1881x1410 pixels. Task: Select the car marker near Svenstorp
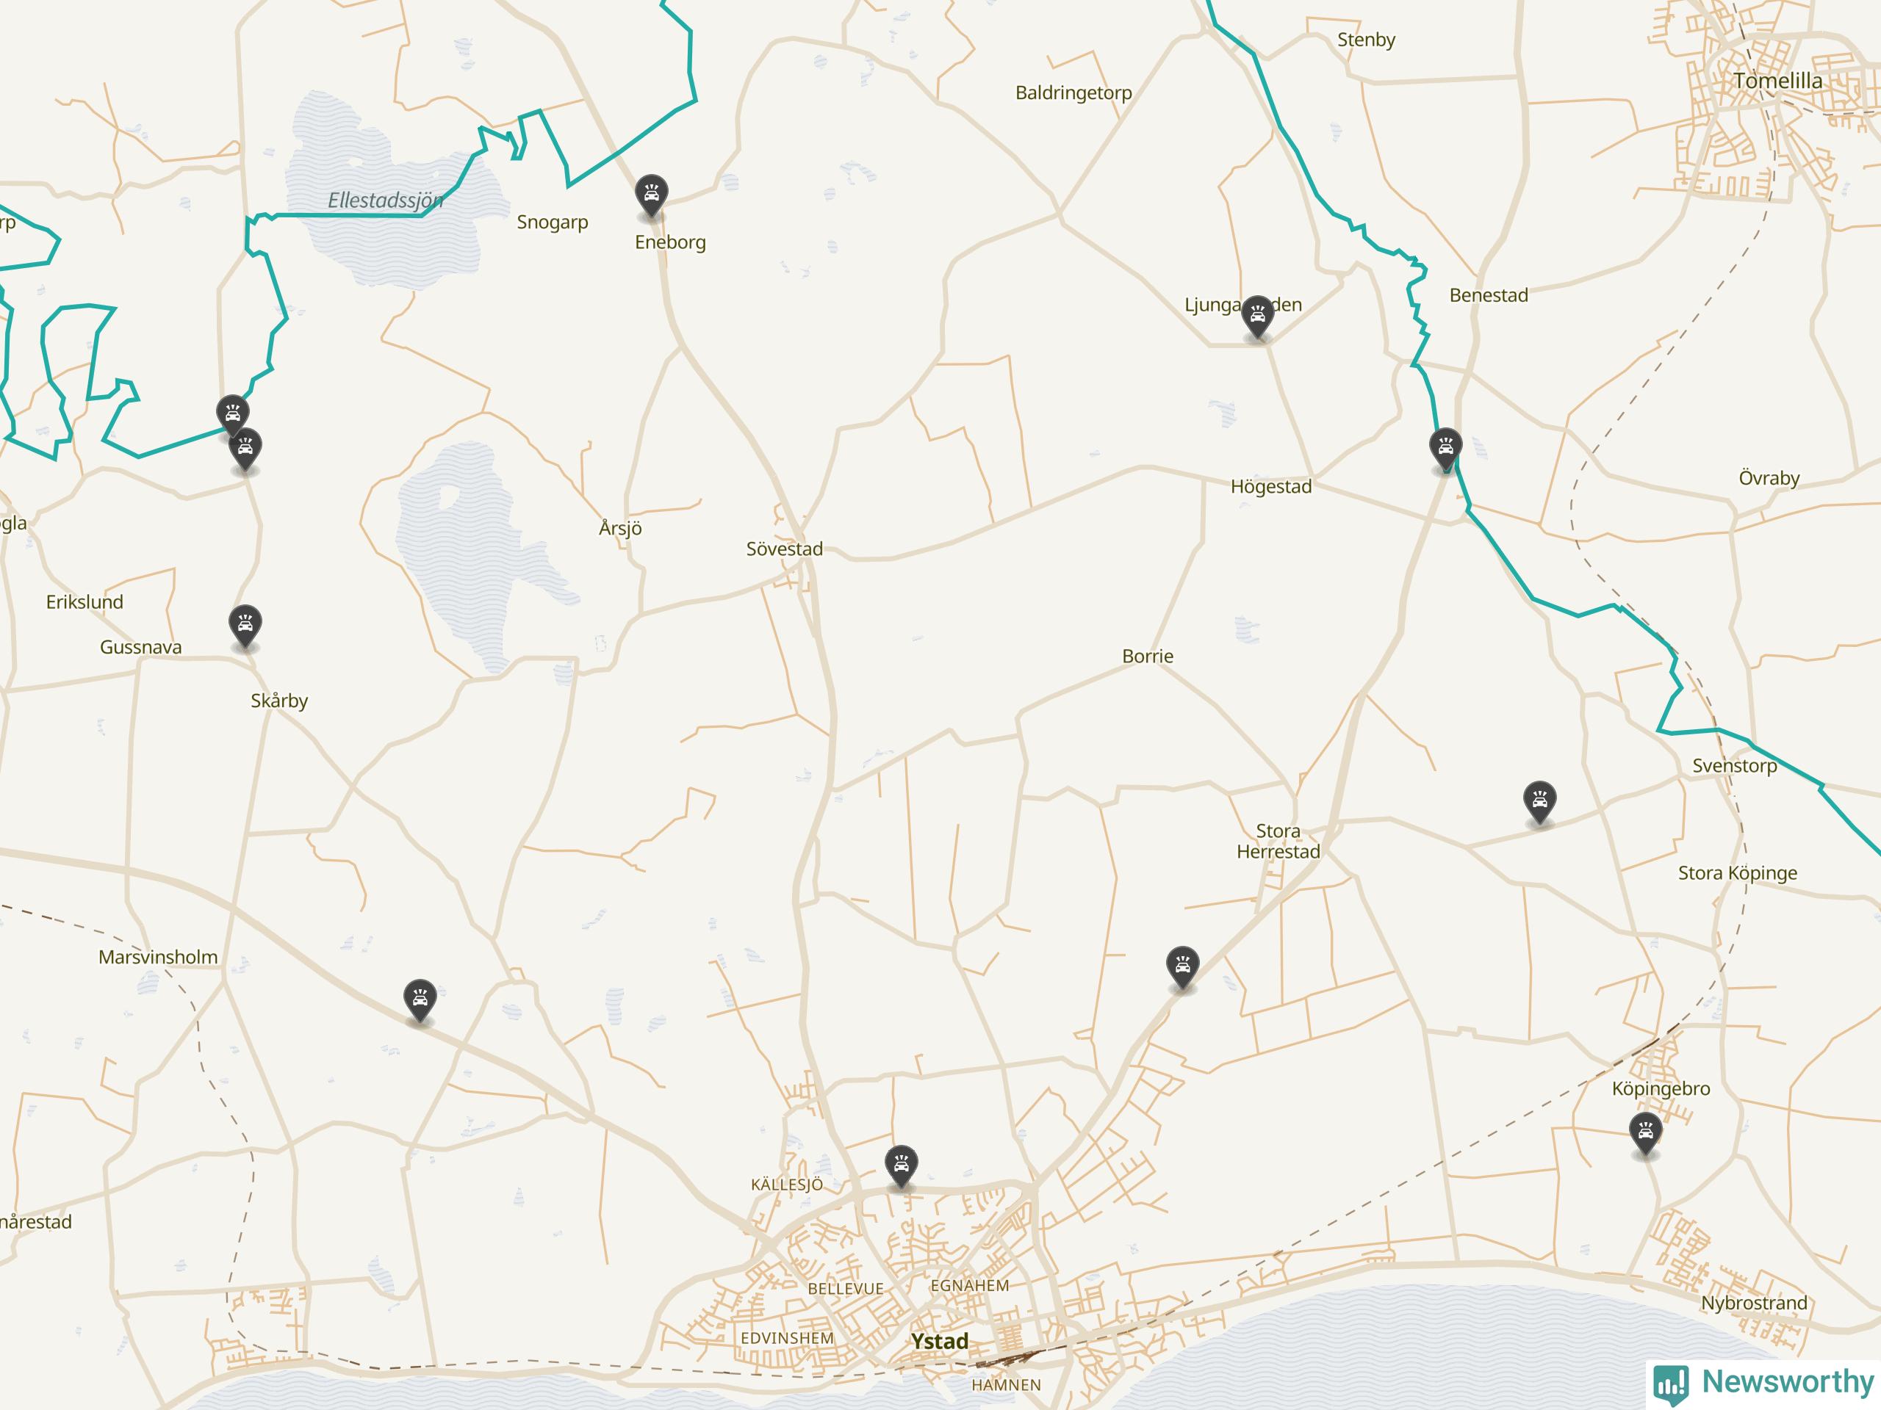(1539, 801)
